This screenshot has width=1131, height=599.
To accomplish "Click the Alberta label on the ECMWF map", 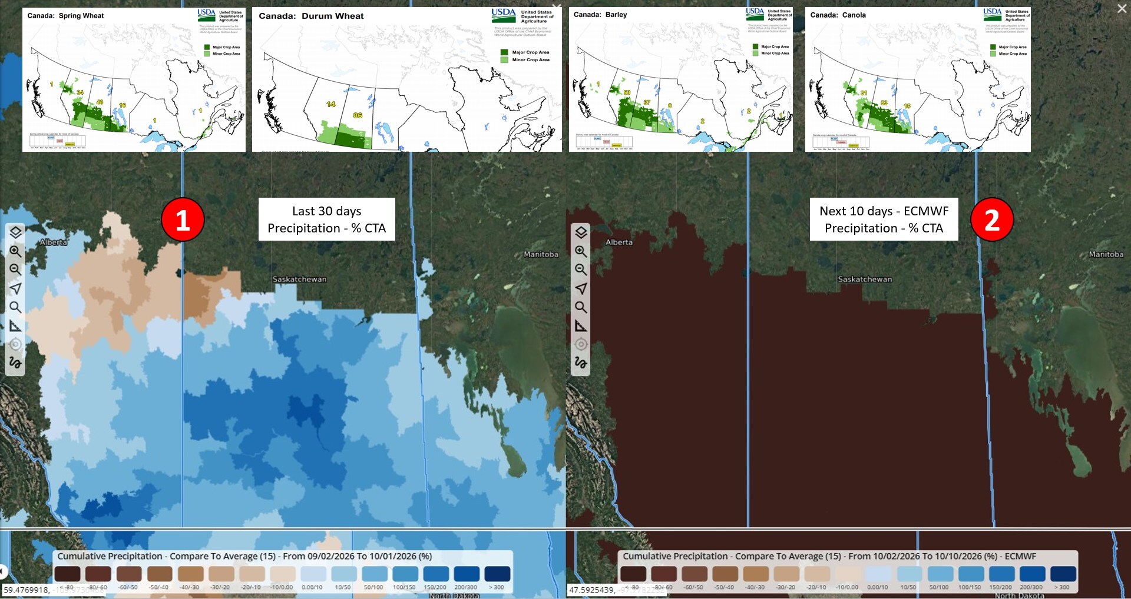I will [619, 242].
